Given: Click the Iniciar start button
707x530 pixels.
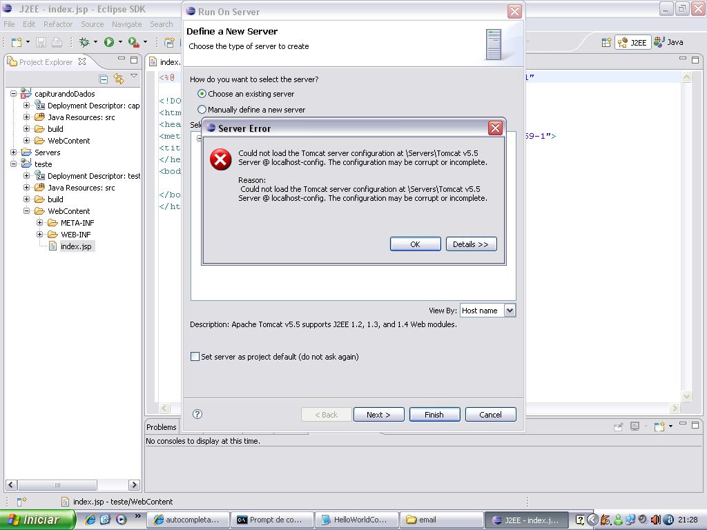Looking at the screenshot, I should coord(37,520).
